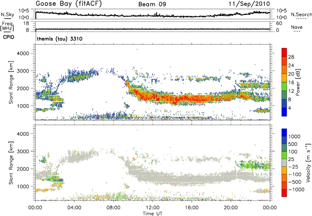
Task: Click the "1000" range tick in the velocity panel
Action: click(23, 186)
